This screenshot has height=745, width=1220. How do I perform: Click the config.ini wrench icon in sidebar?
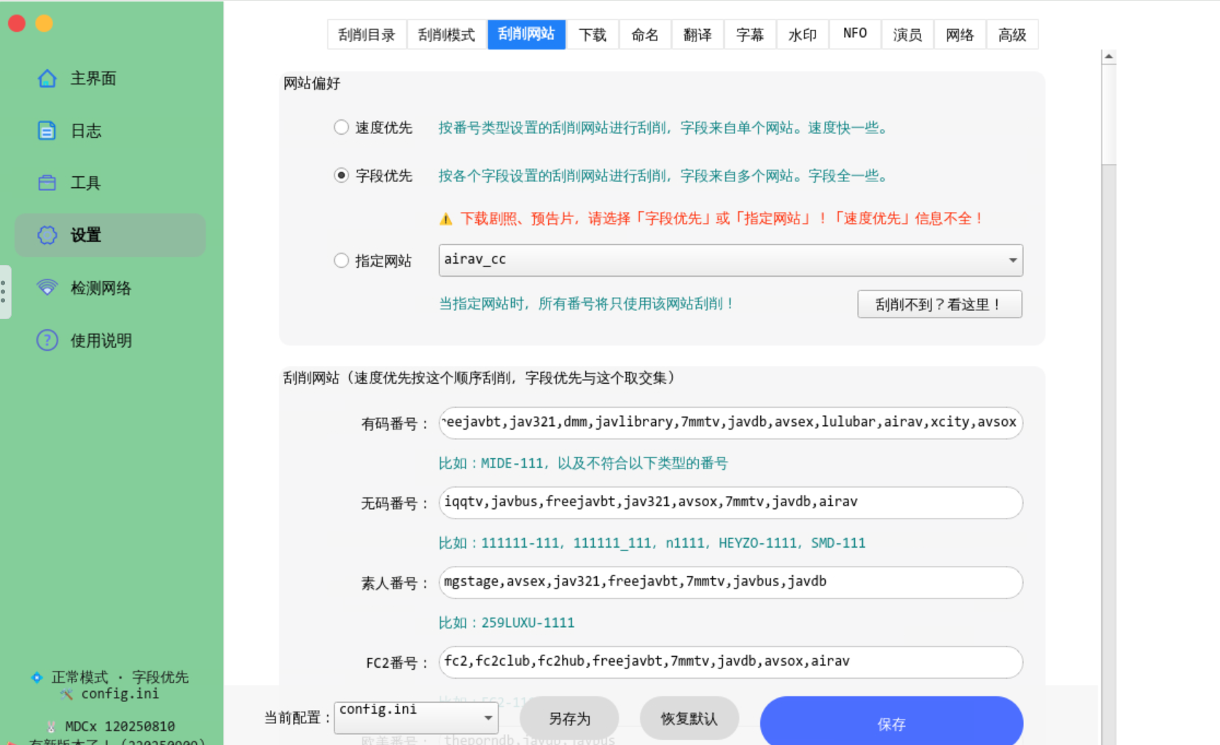66,694
